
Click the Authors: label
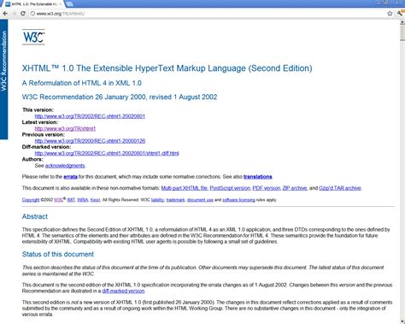(x=32, y=159)
